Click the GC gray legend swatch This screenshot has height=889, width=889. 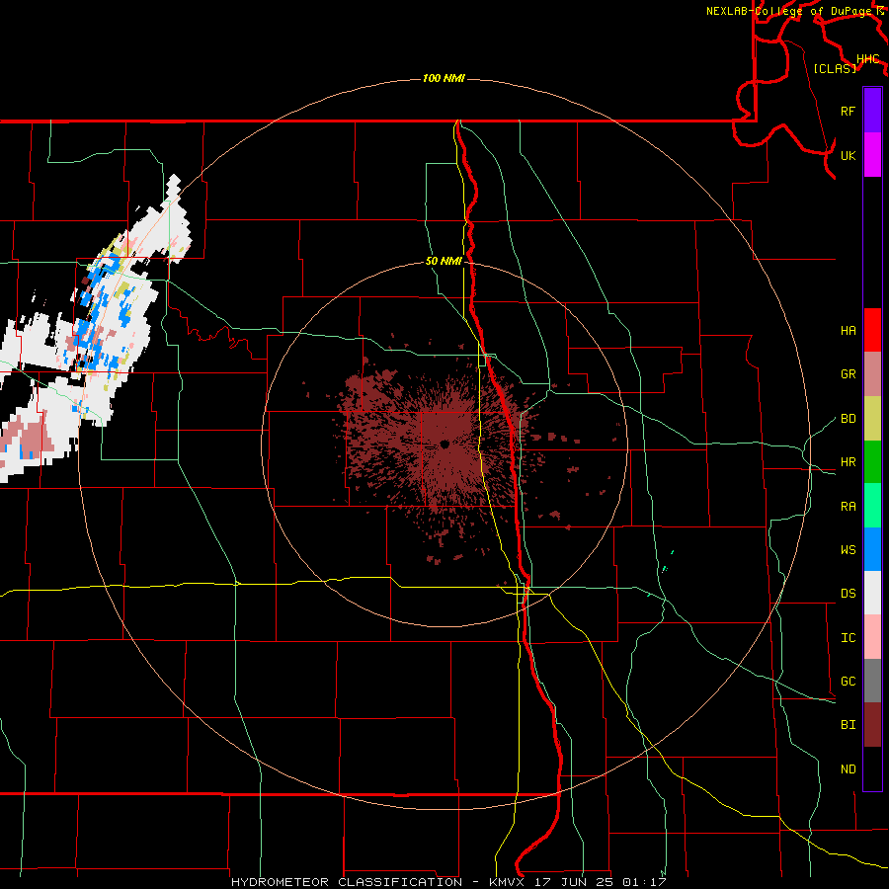tap(872, 681)
